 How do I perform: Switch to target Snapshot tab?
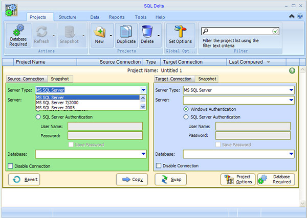click(207, 79)
